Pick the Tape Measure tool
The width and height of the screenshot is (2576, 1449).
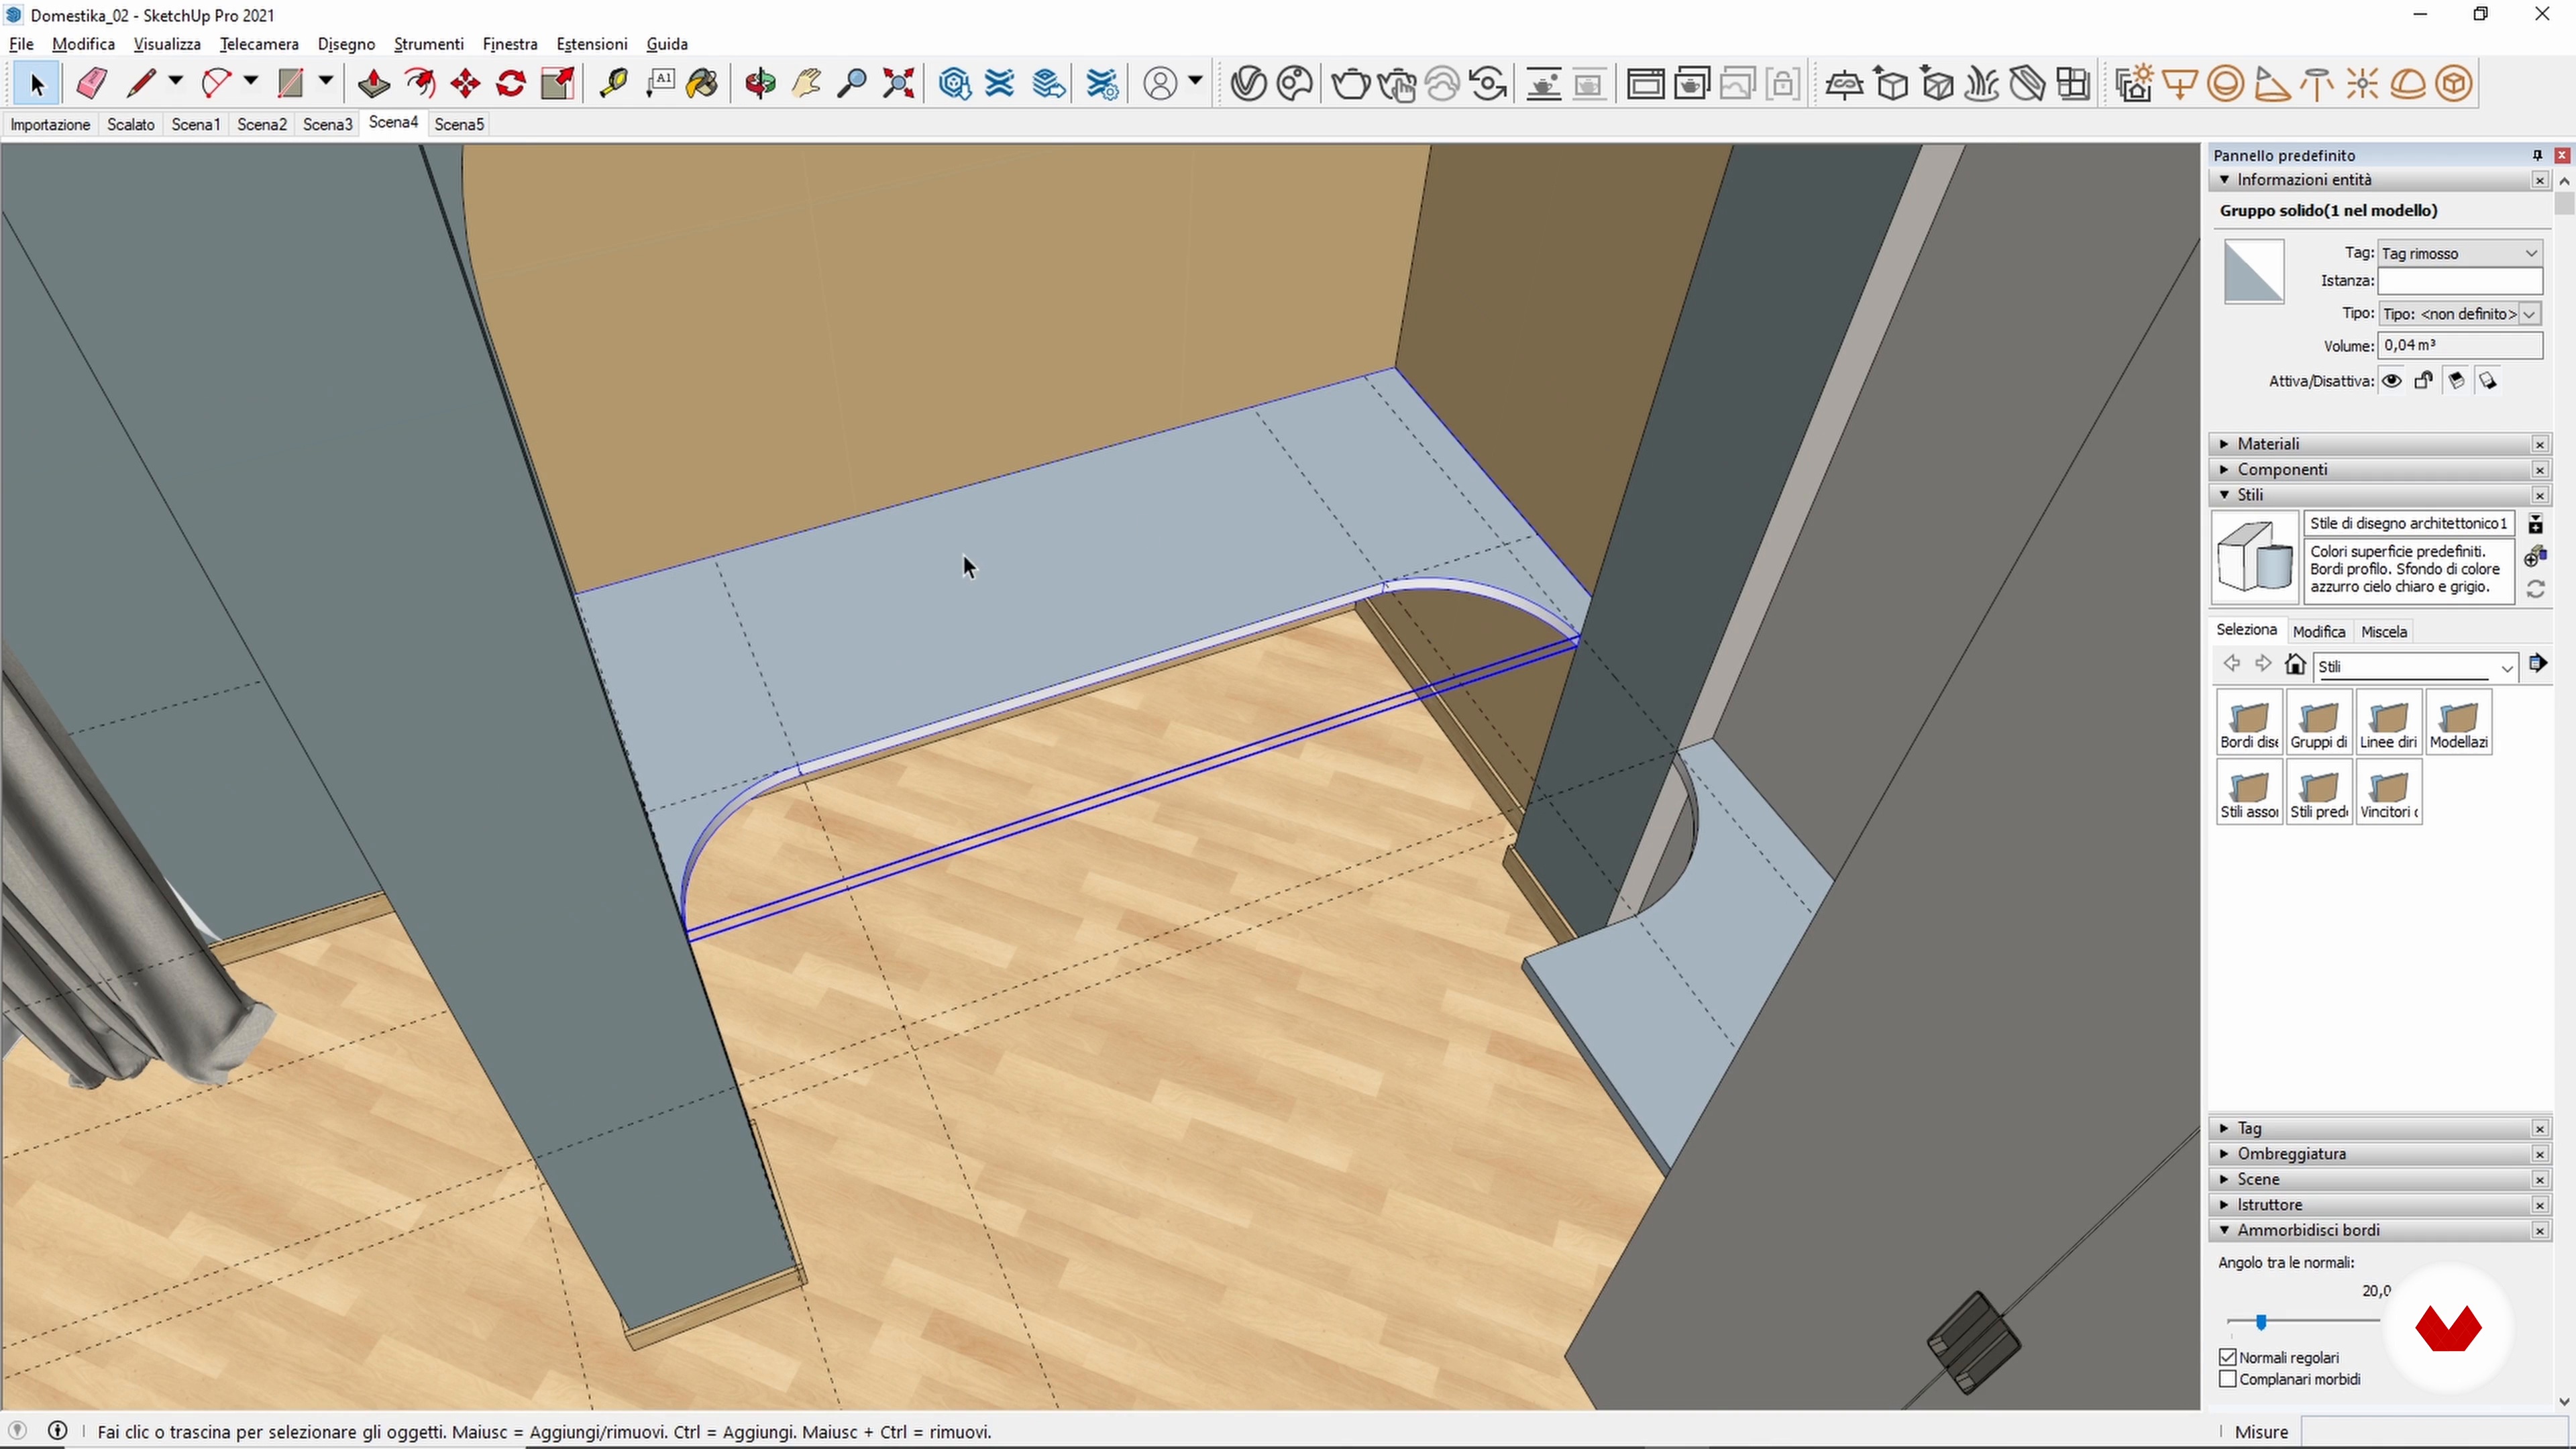pos(613,83)
